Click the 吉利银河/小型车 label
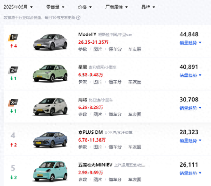Viewport: 211px width, 186px height. (103, 67)
